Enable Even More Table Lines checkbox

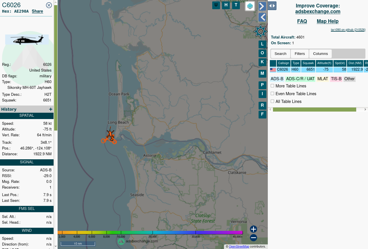pyautogui.click(x=272, y=93)
